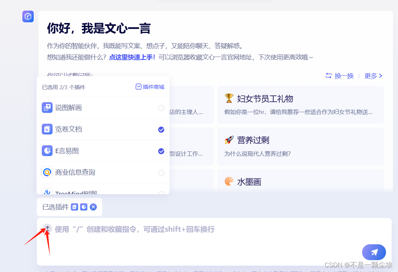Click the palette icon on 水墨画
Viewport: 398px width, 272px height.
(x=229, y=181)
